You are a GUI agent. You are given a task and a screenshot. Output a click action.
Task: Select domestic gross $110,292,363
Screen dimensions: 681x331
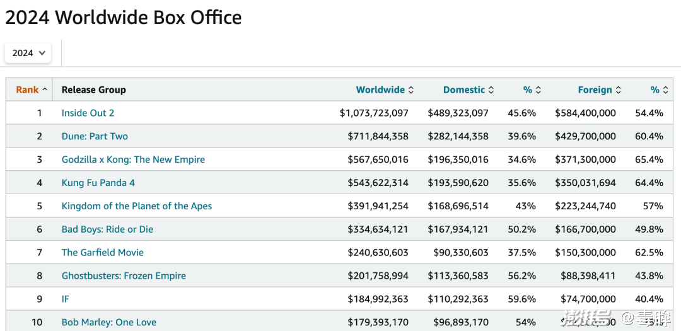pos(458,299)
